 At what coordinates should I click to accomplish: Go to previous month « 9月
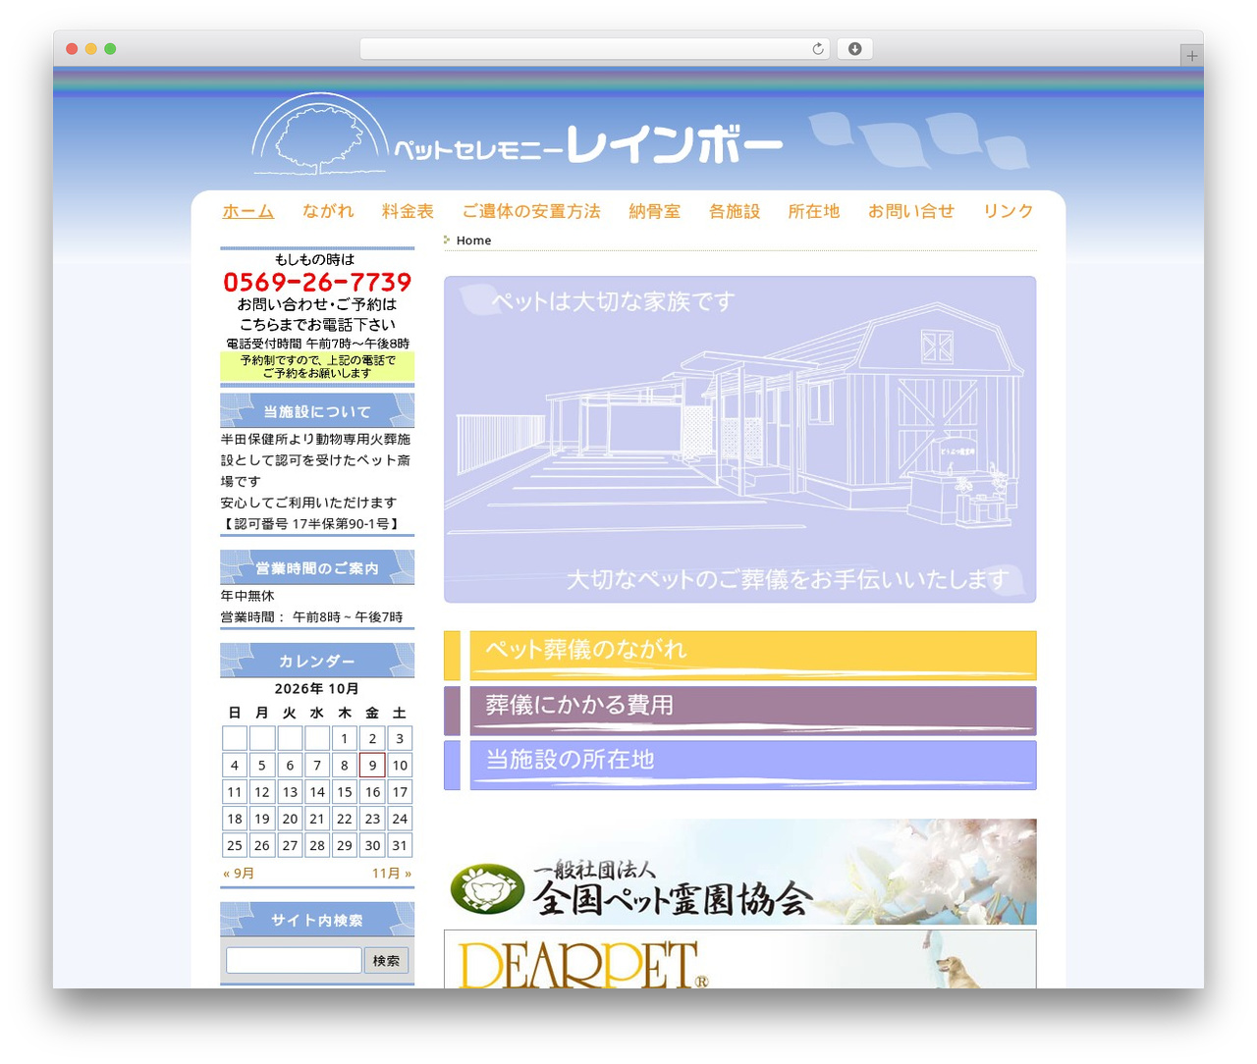coord(239,874)
